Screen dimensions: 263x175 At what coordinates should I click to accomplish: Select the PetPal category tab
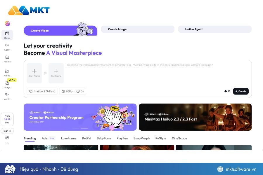[x=86, y=138]
